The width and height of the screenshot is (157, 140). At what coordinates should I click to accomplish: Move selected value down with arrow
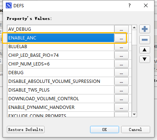pos(145,59)
